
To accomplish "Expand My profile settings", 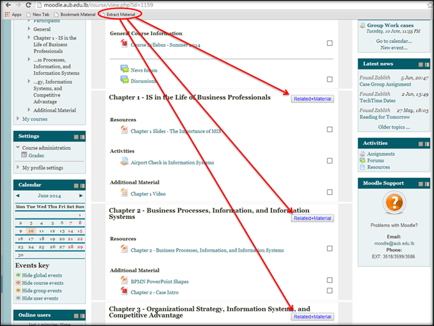I will 18,167.
